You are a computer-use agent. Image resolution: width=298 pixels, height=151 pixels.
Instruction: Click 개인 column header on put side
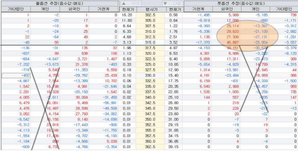pyautogui.click(x=255, y=9)
